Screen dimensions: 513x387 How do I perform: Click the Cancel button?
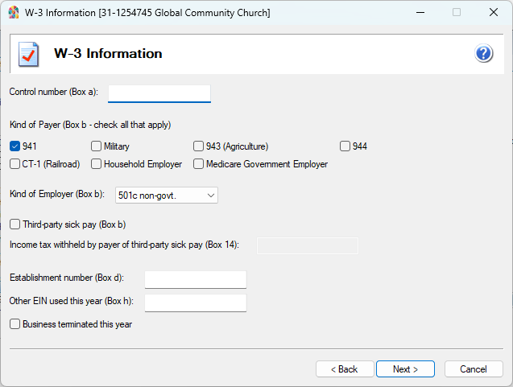tap(473, 369)
